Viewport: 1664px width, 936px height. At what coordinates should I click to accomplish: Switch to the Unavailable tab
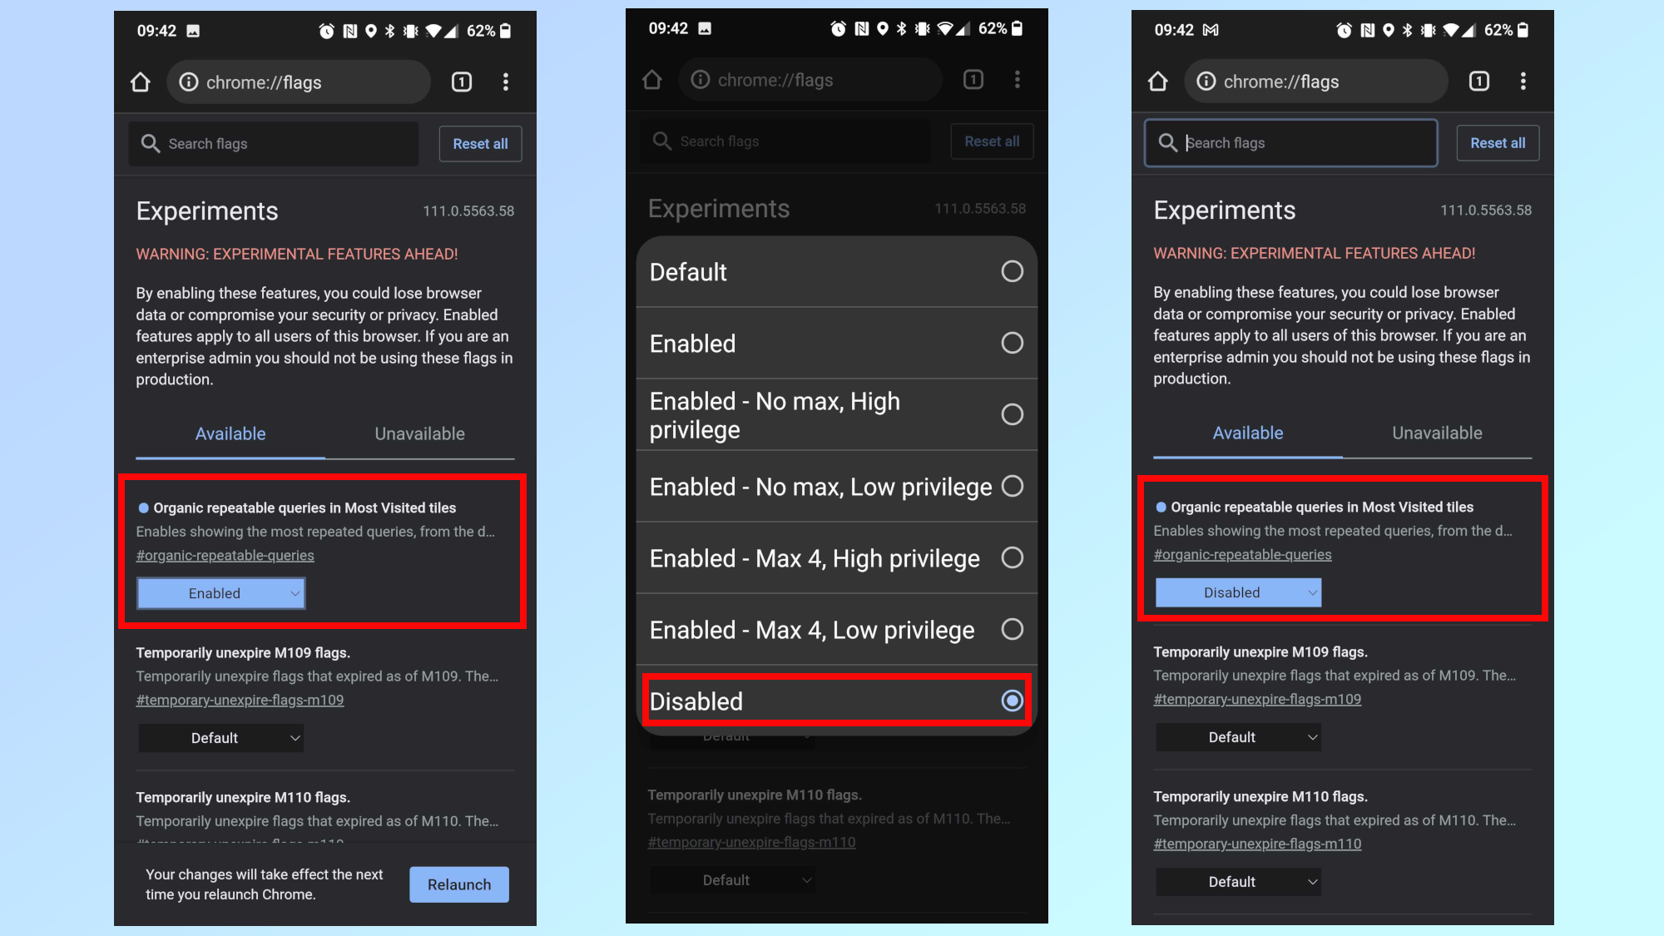(x=1437, y=432)
